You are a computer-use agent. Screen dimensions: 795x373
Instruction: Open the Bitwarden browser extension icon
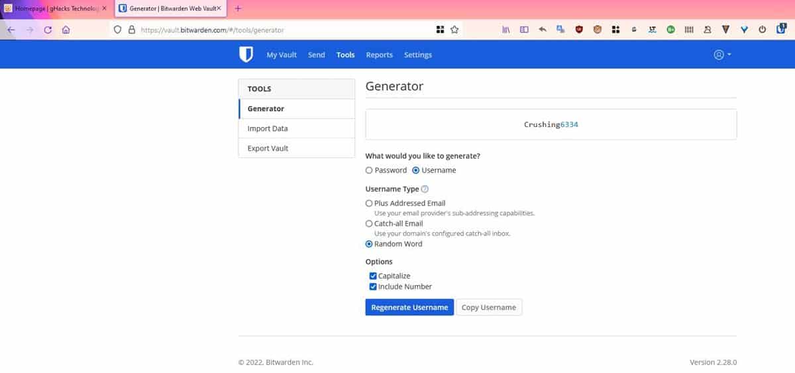(x=780, y=29)
